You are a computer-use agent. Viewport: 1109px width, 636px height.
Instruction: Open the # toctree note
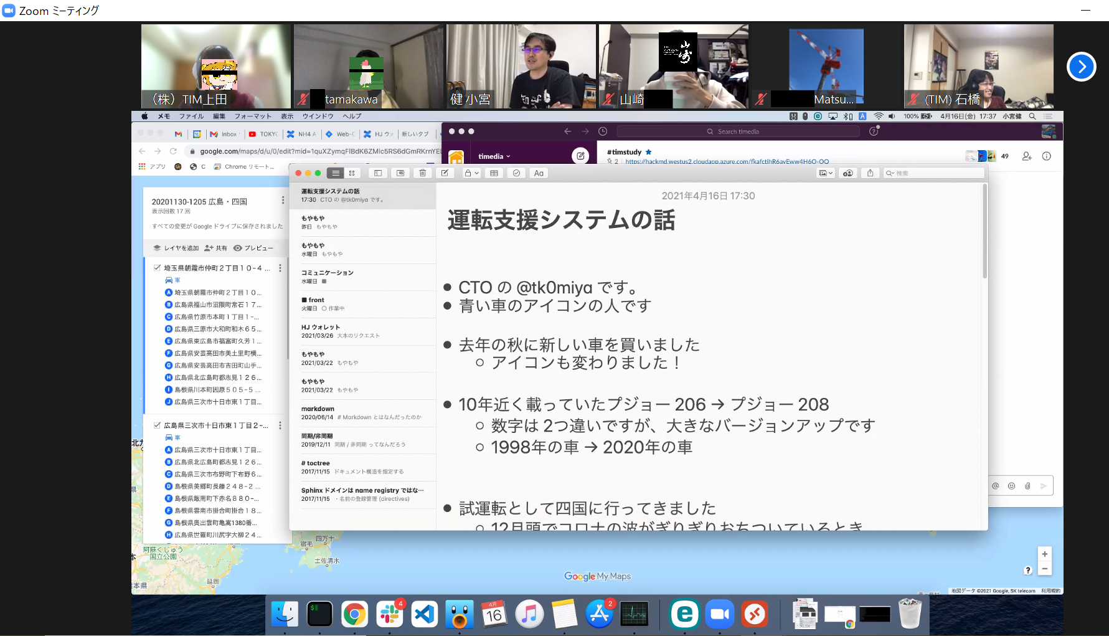click(x=362, y=467)
